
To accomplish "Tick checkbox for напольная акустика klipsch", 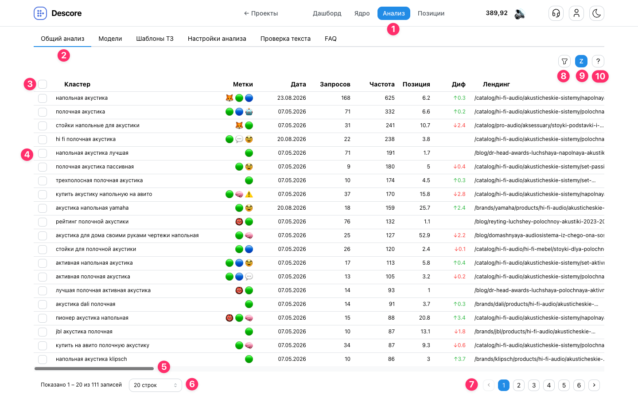I will tap(43, 359).
